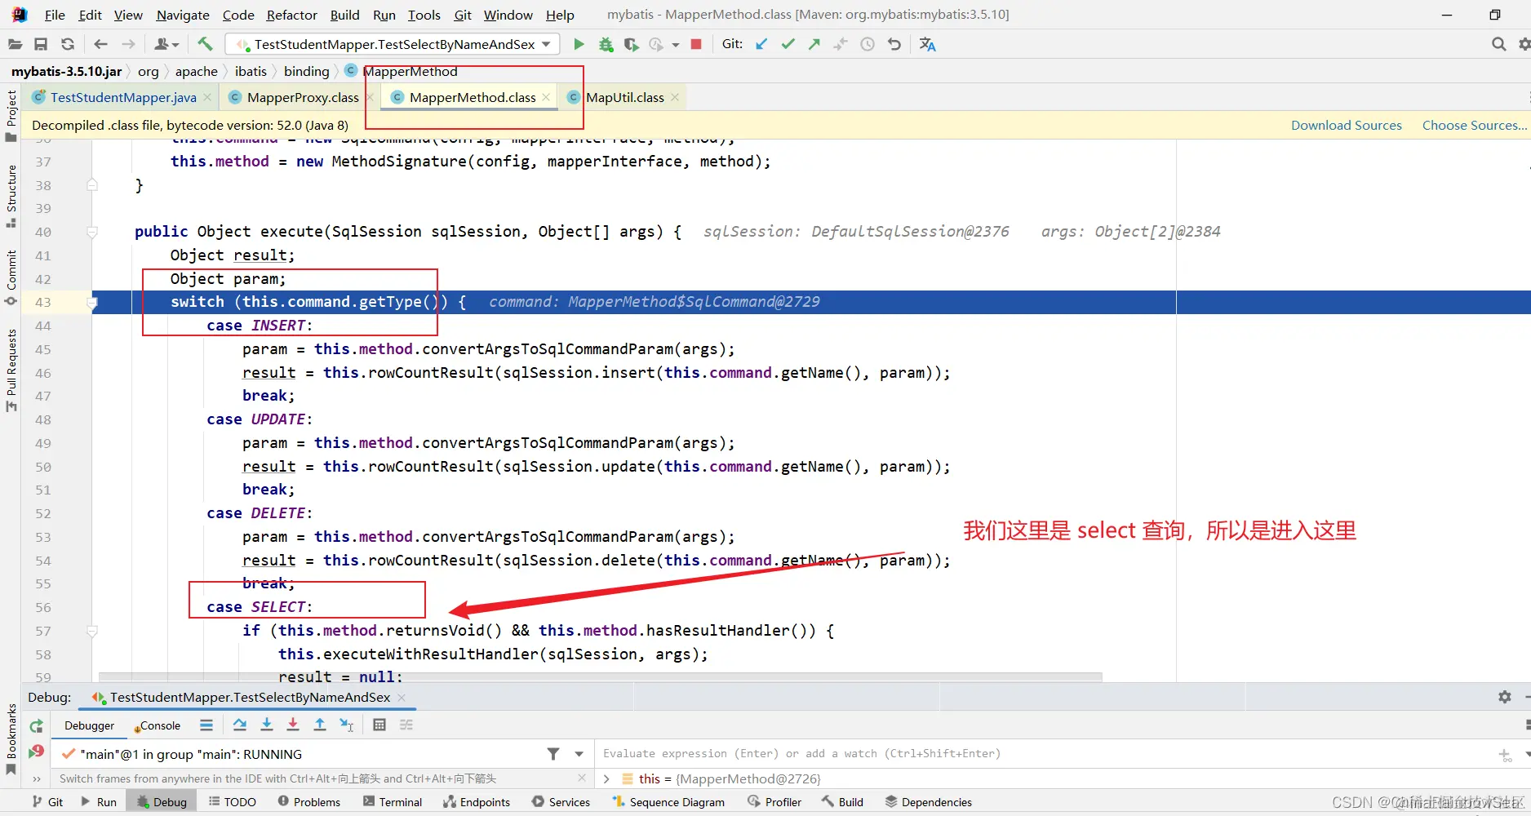
Task: Open the Sequence Diagram tool window
Action: 668,802
